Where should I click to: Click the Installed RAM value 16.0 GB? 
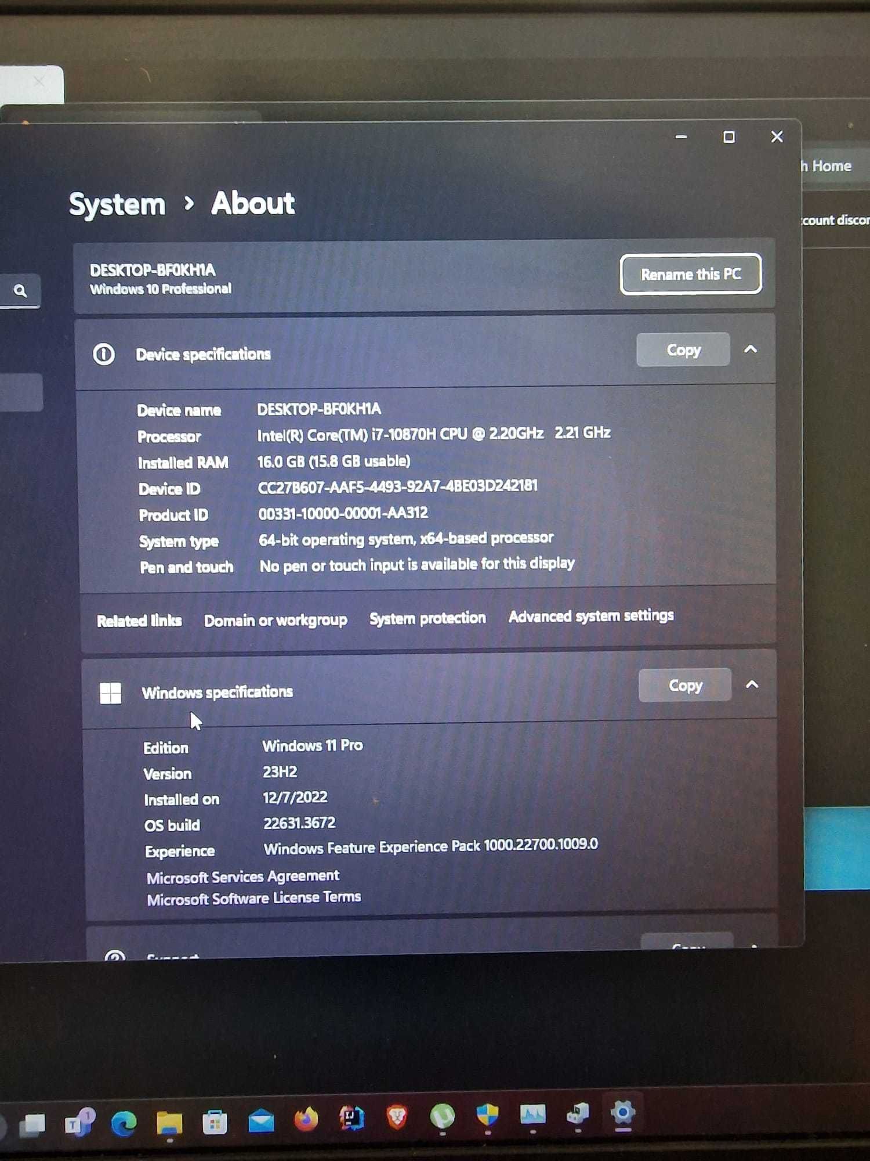[x=333, y=461]
